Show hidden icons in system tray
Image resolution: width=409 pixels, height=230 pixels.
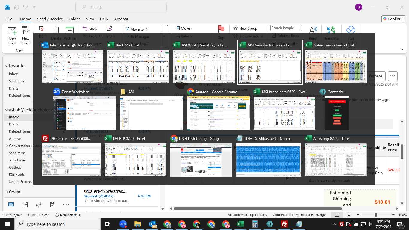[x=334, y=224]
